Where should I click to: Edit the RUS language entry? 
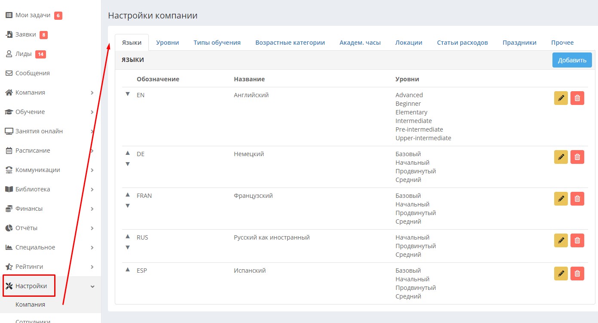(x=561, y=240)
